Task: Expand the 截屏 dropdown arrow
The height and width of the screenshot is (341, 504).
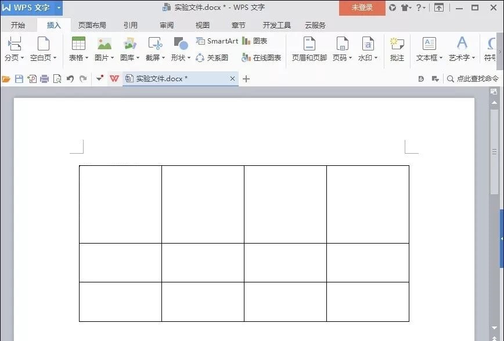Action: 164,58
